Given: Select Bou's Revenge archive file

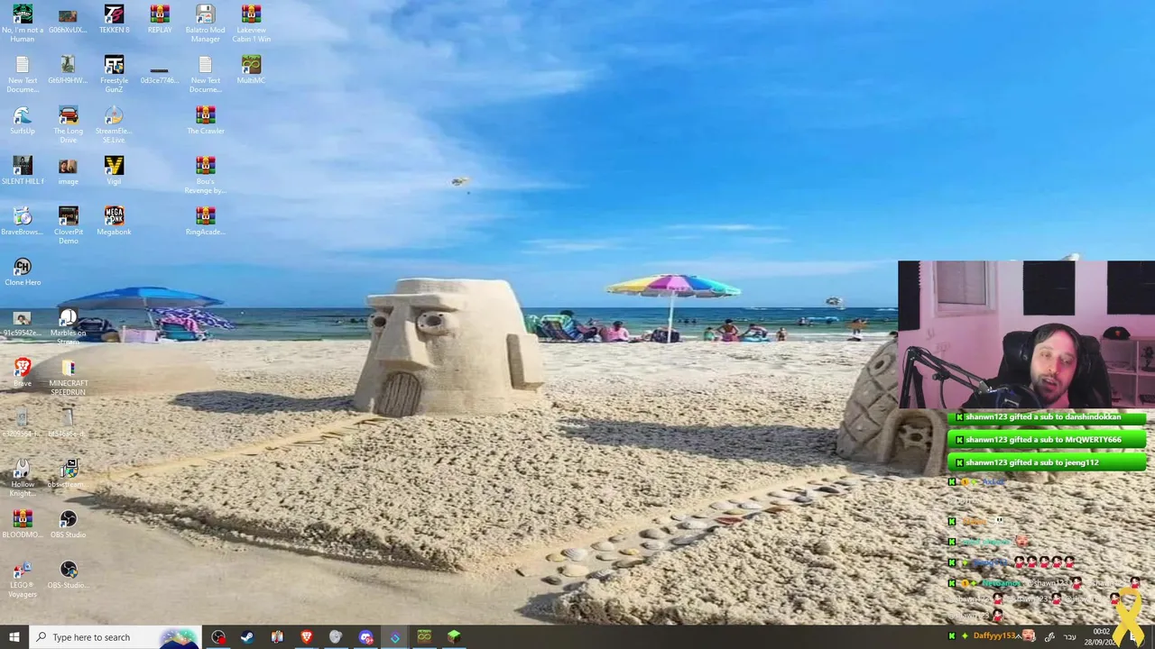Looking at the screenshot, I should pos(205,175).
